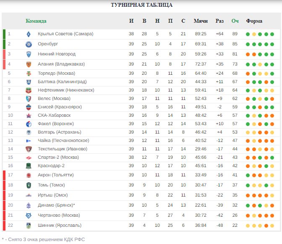Image resolution: width=282 pixels, height=244 pixels.
Task: Open the Нижний Новгород team link
Action: 57,54
